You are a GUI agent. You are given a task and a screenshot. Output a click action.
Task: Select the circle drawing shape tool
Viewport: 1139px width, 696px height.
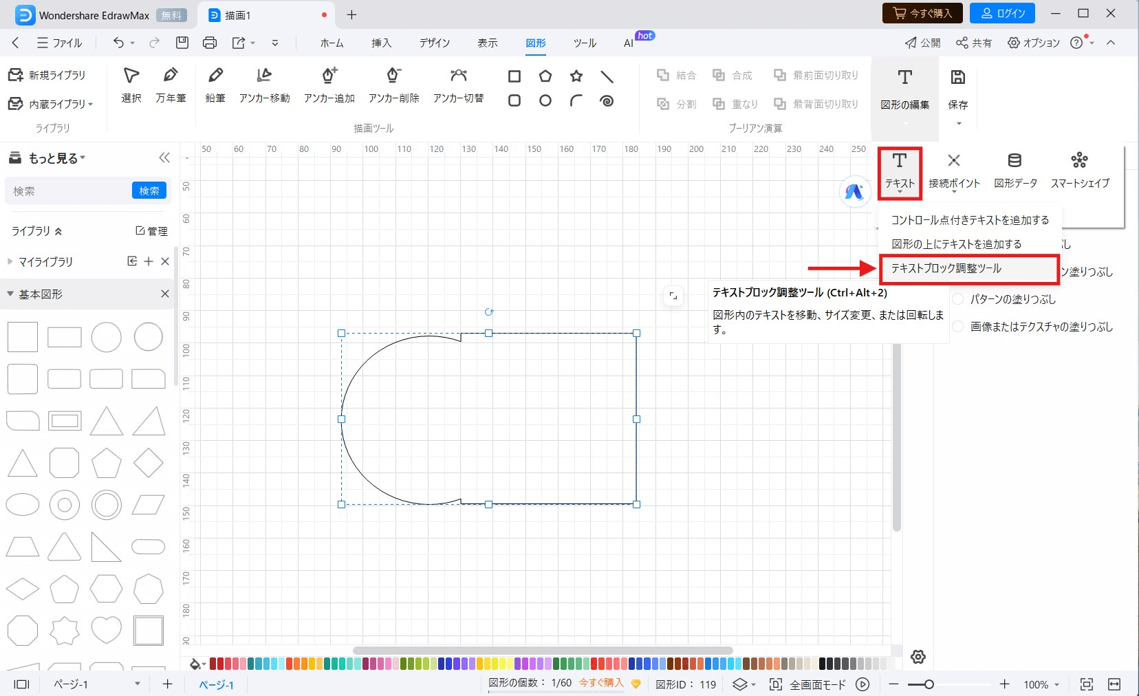pos(545,100)
